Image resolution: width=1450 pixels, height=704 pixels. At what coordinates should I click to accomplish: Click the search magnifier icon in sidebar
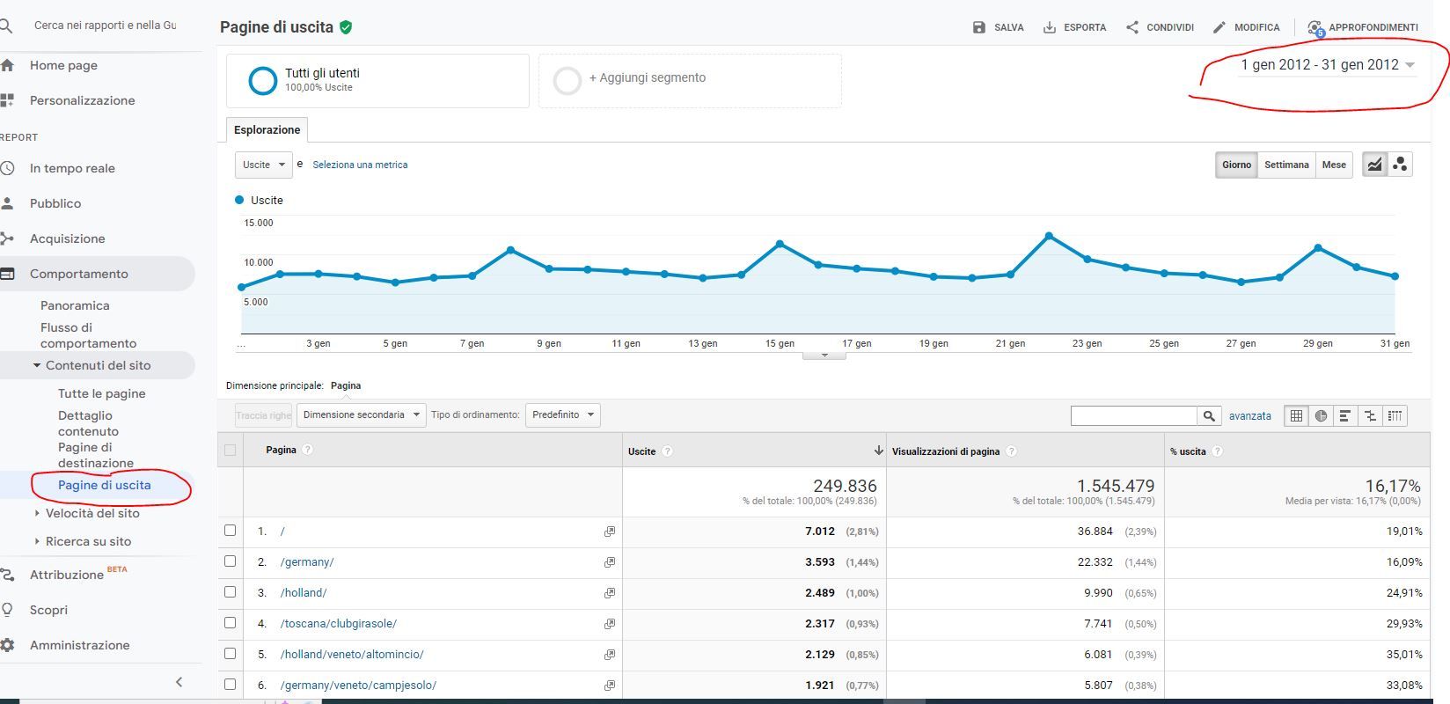click(5, 26)
